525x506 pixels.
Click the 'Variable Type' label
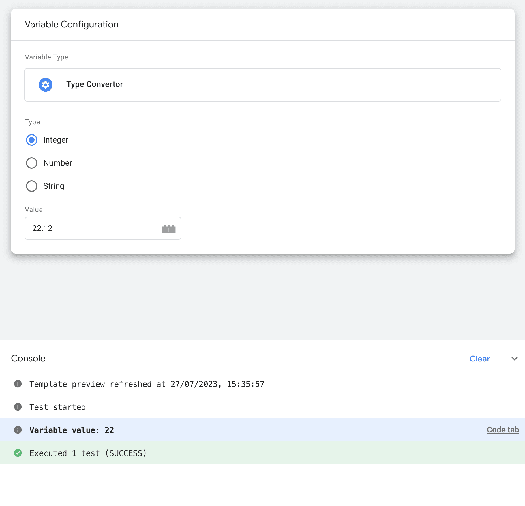click(46, 57)
